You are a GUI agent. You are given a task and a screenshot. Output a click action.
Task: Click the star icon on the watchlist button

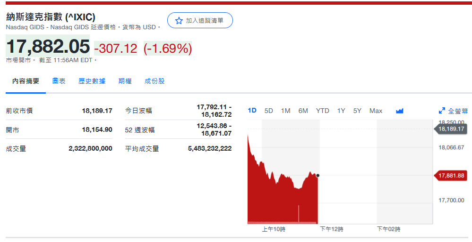pyautogui.click(x=179, y=21)
